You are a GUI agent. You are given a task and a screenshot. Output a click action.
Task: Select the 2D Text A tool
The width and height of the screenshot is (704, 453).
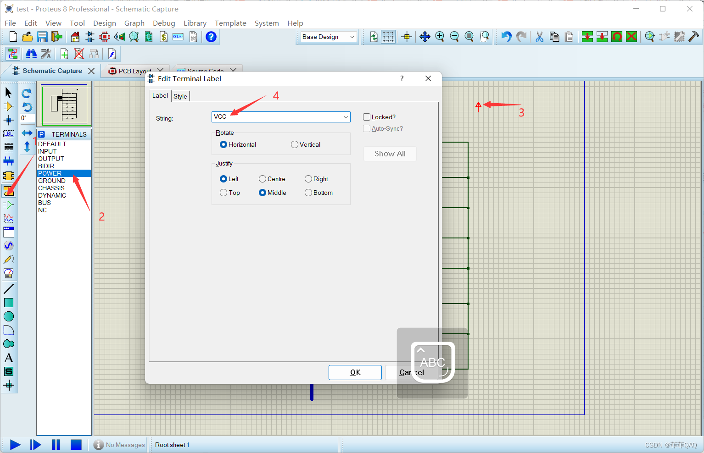[8, 358]
